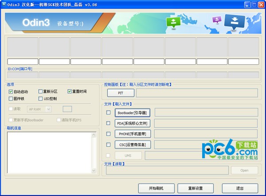Click the Bootloader[引导器] file button
This screenshot has width=266, height=196.
133,113
